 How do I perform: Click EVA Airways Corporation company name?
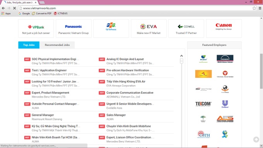click(121, 86)
